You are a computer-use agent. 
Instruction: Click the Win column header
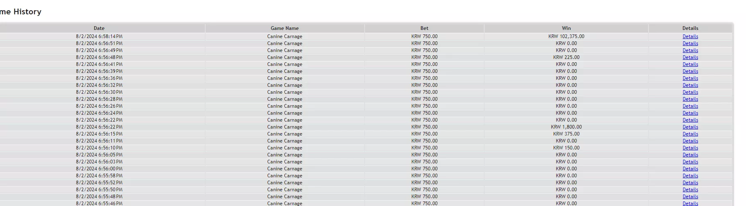(566, 28)
